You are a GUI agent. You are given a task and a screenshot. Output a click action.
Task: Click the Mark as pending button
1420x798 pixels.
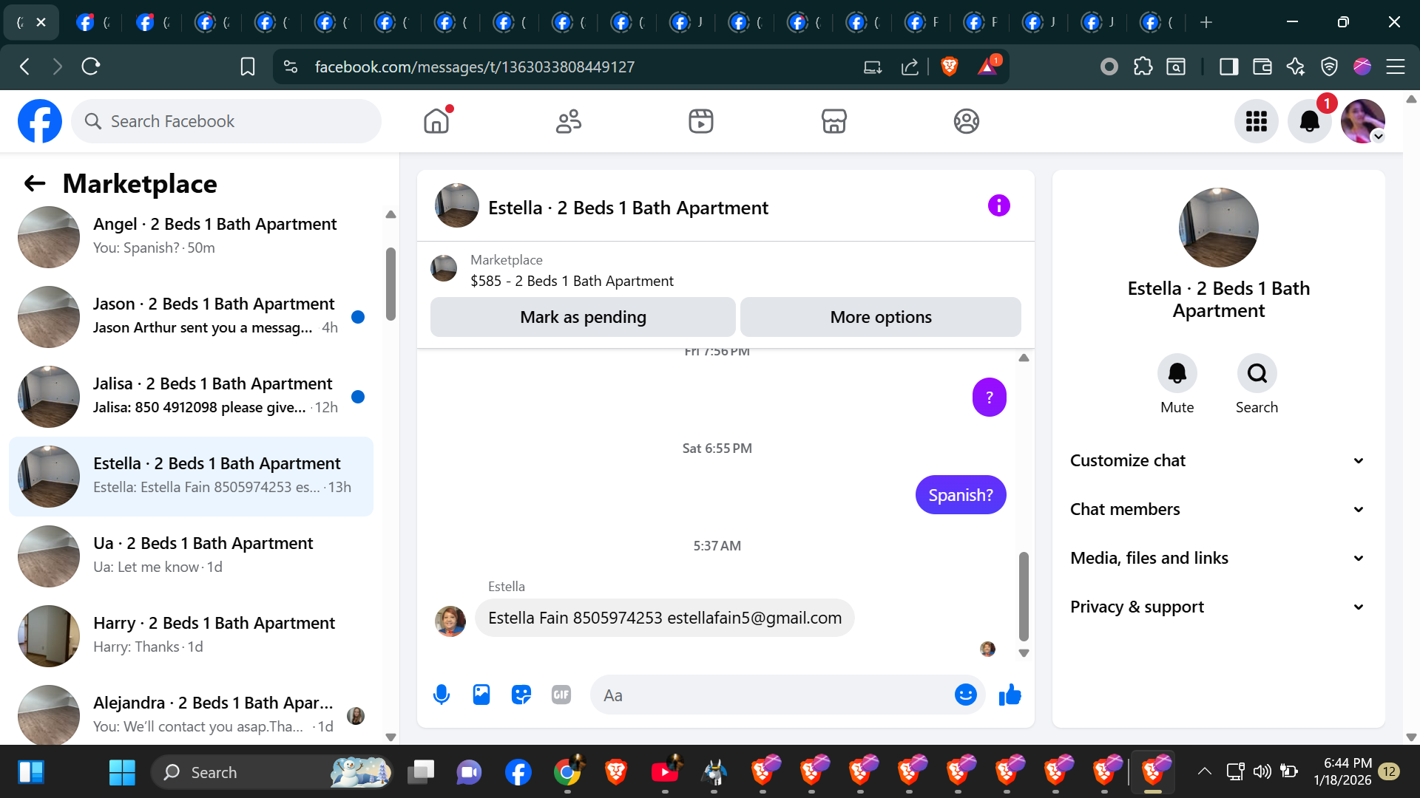(x=583, y=317)
